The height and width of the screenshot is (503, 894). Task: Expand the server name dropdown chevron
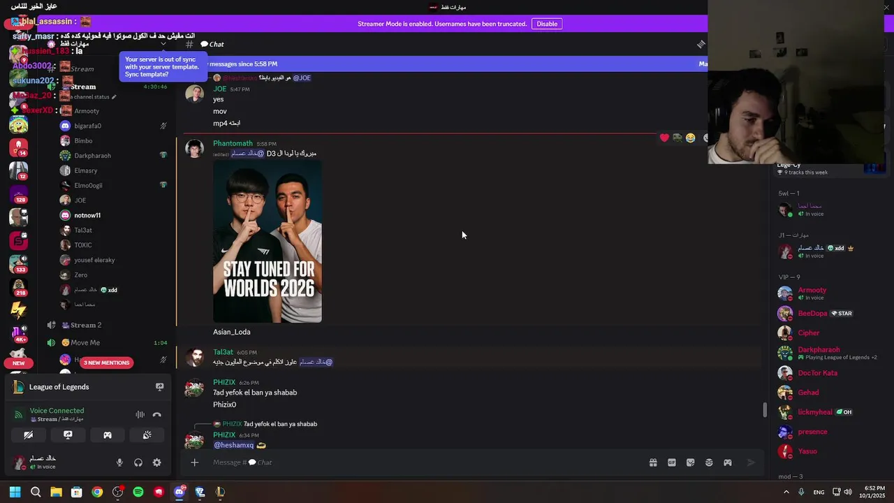[x=163, y=43]
